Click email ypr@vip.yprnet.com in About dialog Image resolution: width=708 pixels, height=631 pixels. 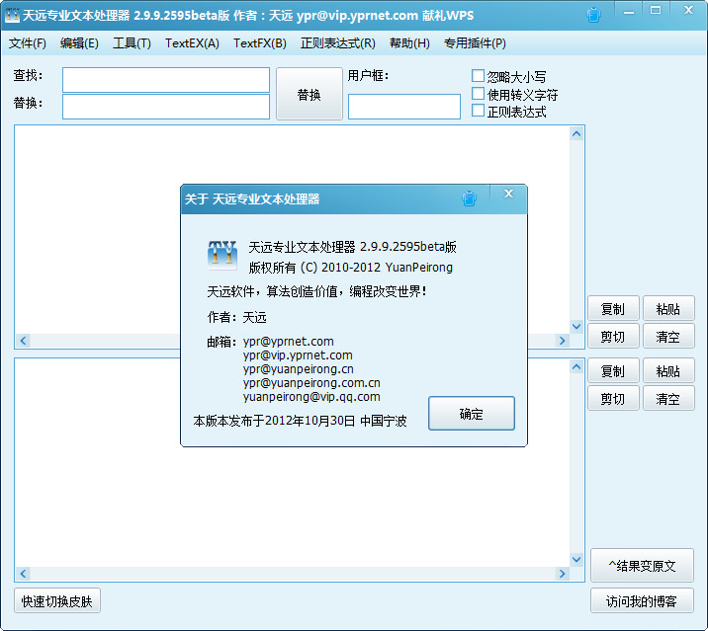(298, 355)
